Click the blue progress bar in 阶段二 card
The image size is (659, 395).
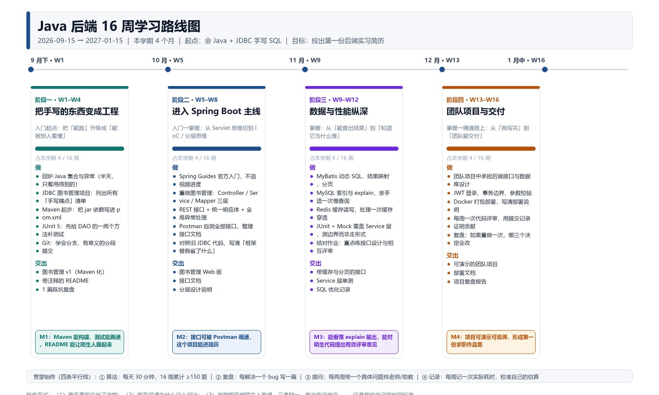pos(217,149)
